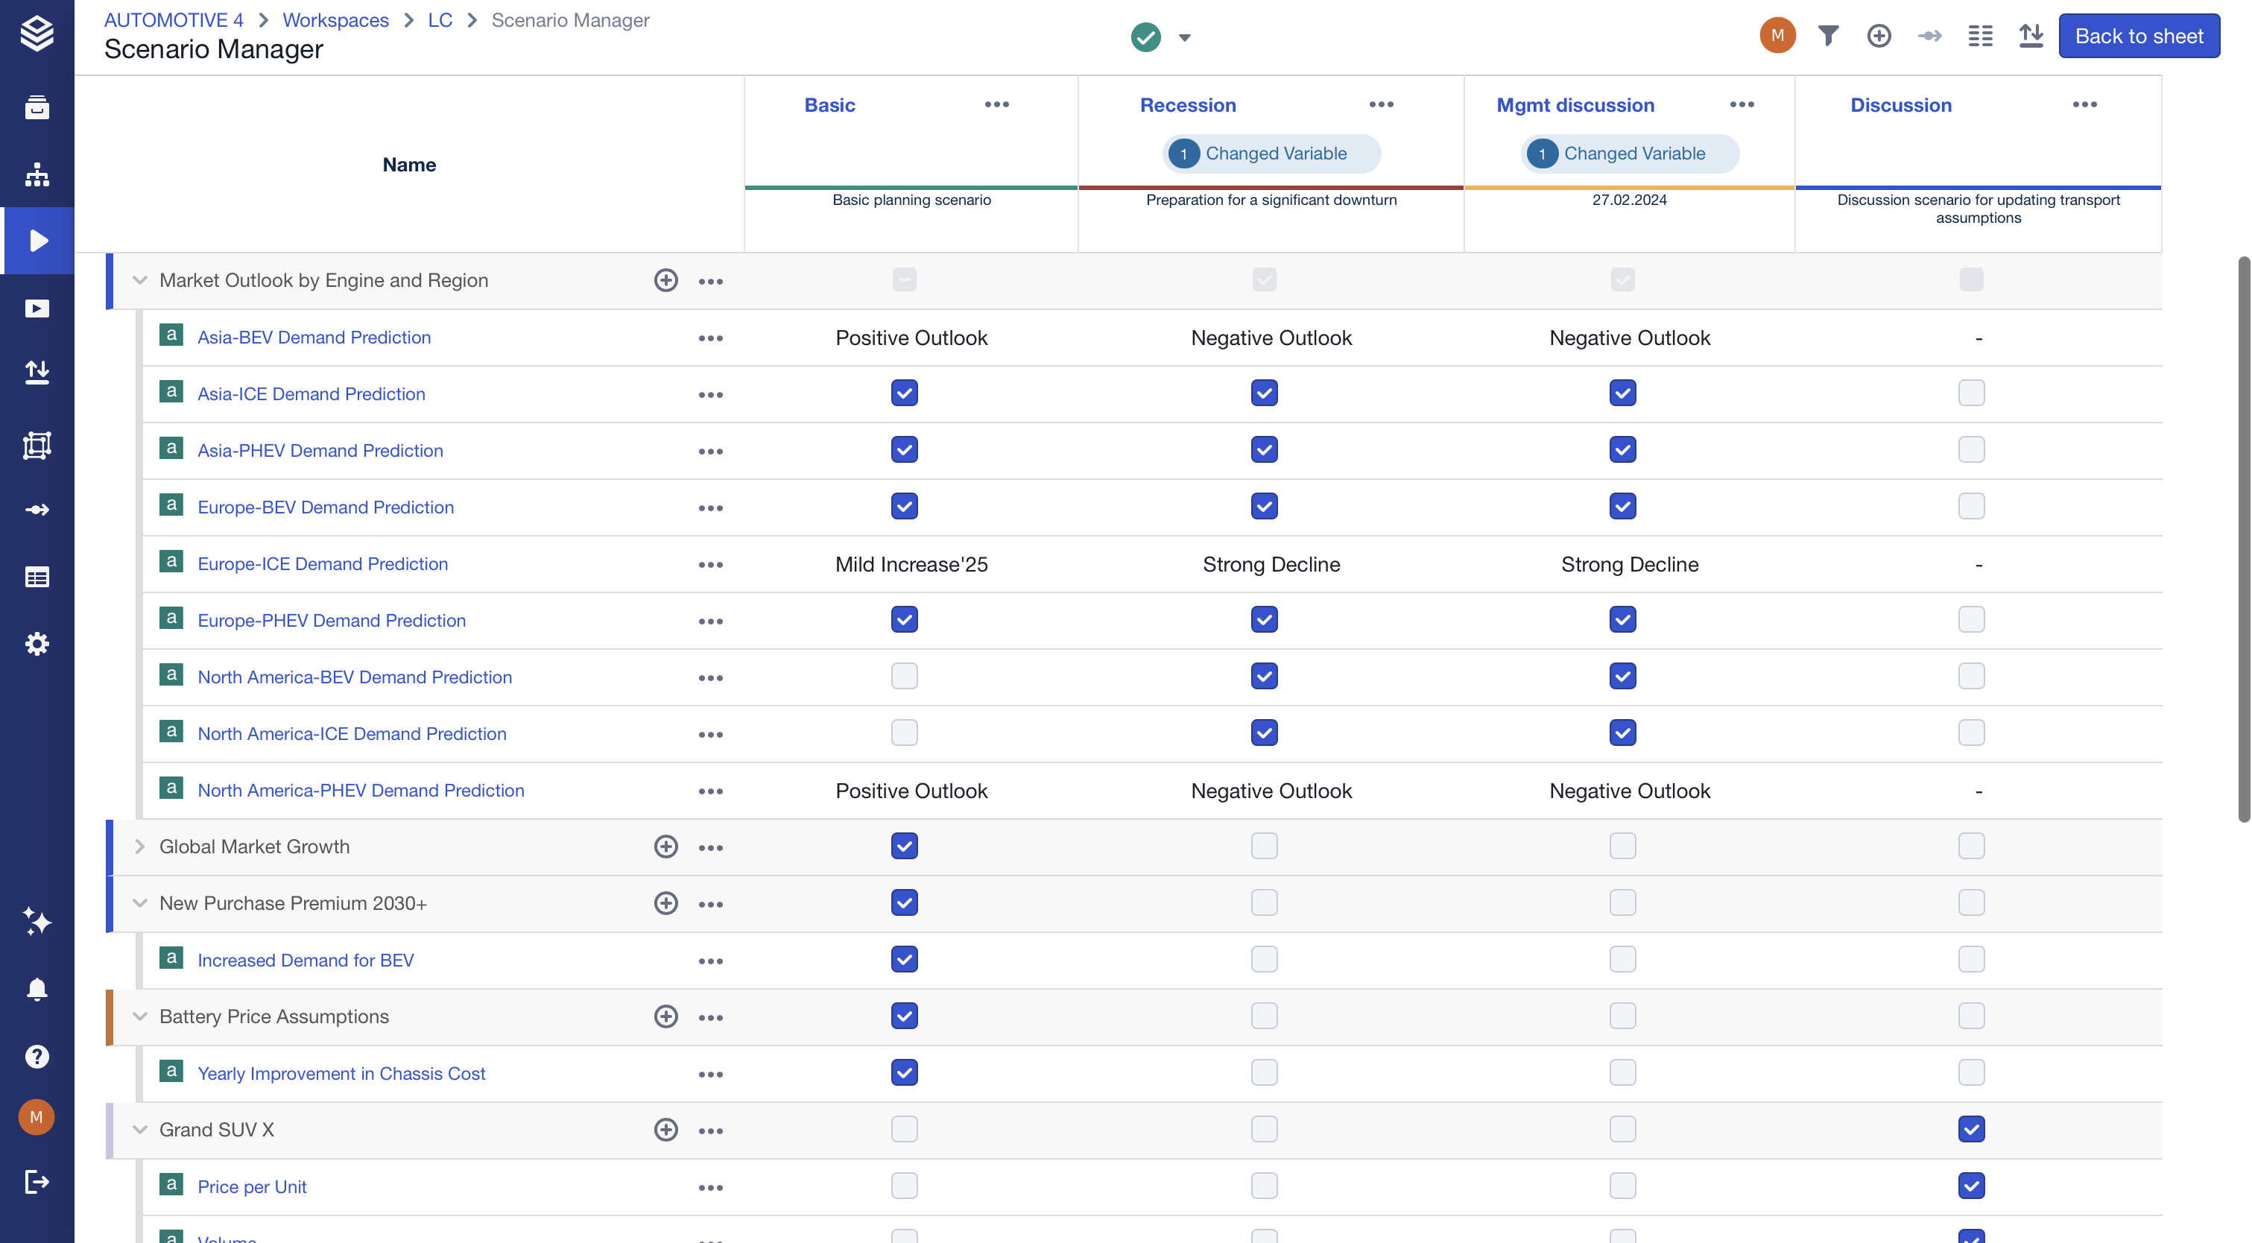This screenshot has height=1243, width=2252.
Task: Open the Recession scenario three-dot menu
Action: 1382,105
